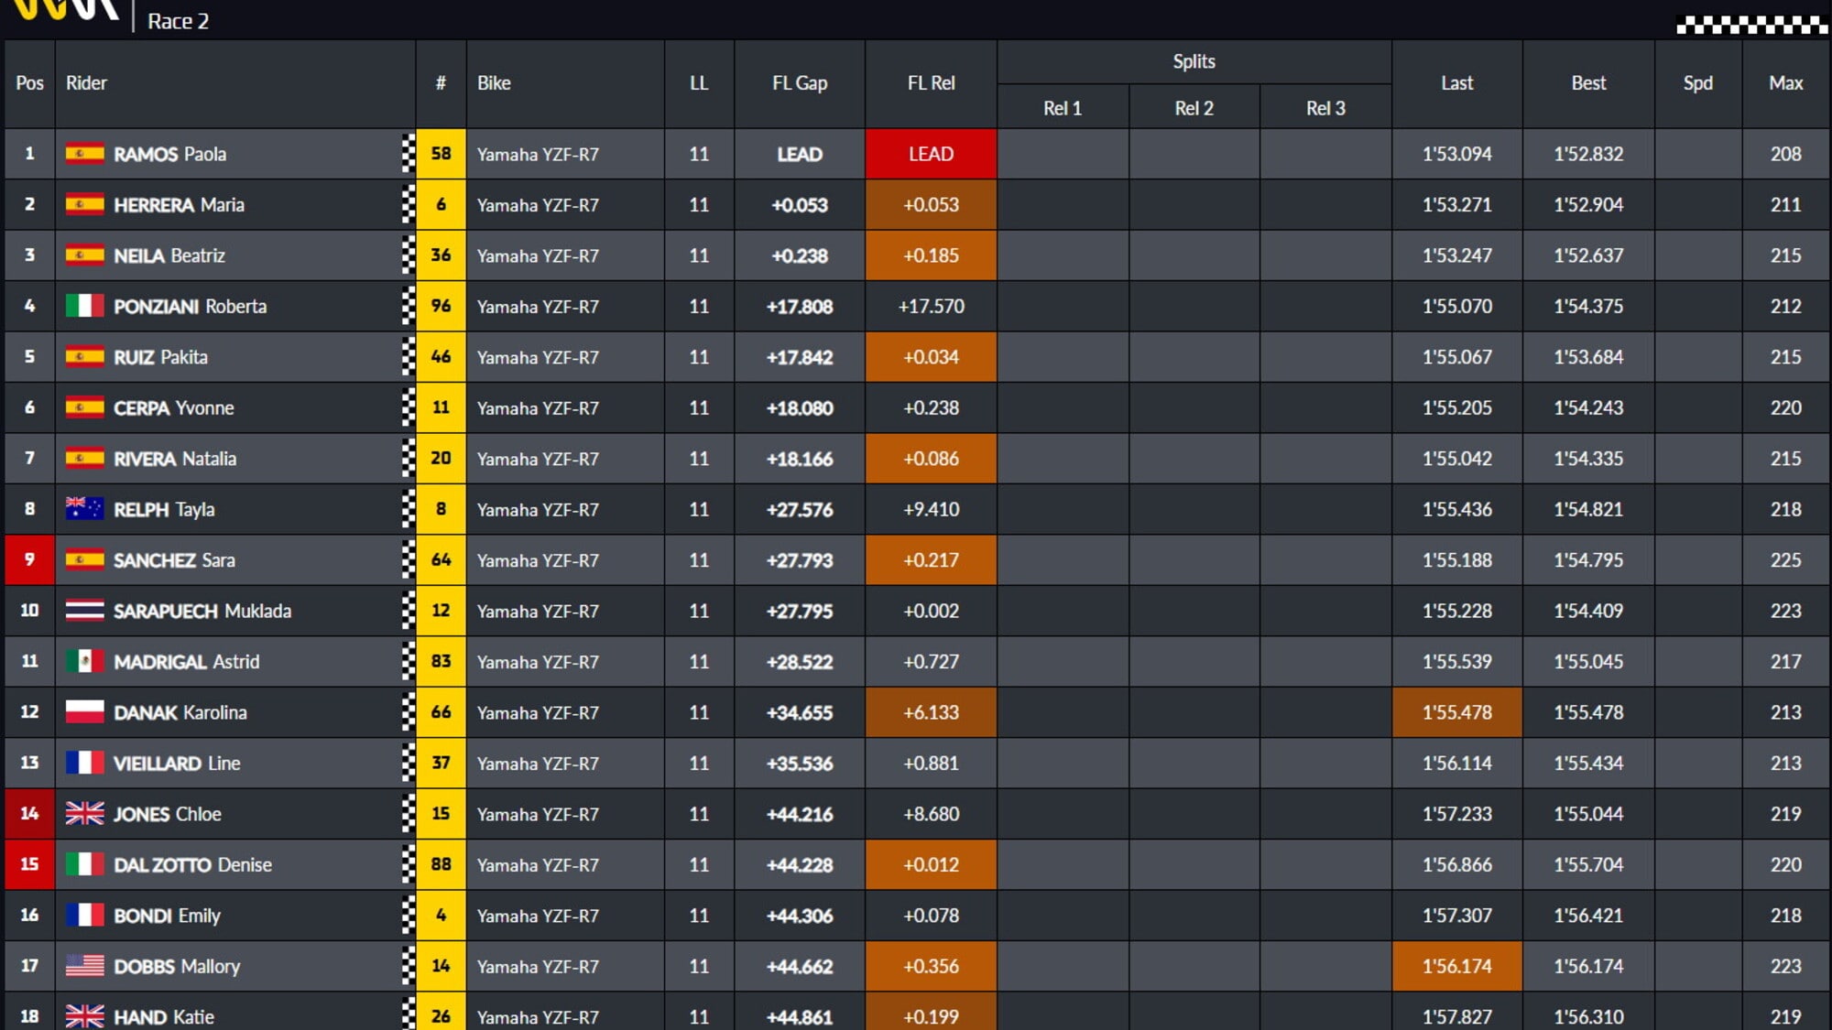Image resolution: width=1832 pixels, height=1030 pixels.
Task: Click the Italian flag next to PONZIANI Roberta
Action: pos(84,306)
